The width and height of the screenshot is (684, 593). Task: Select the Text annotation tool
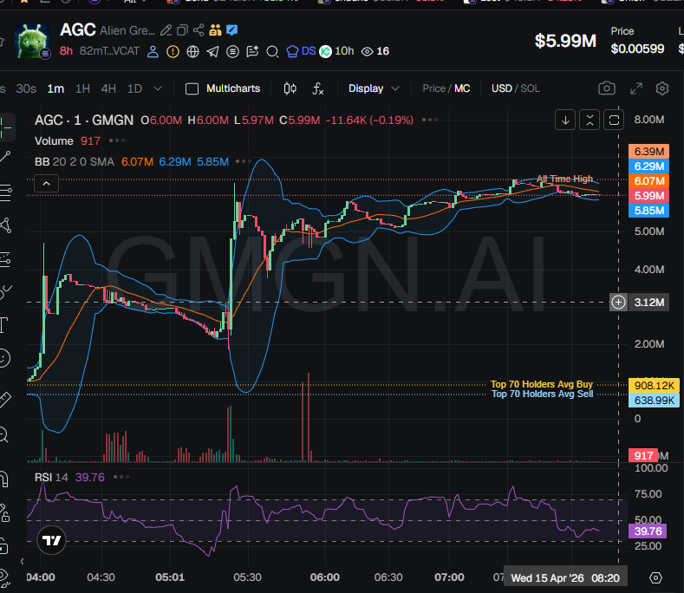click(4, 325)
